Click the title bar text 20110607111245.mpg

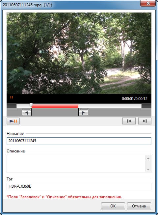(x=22, y=5)
